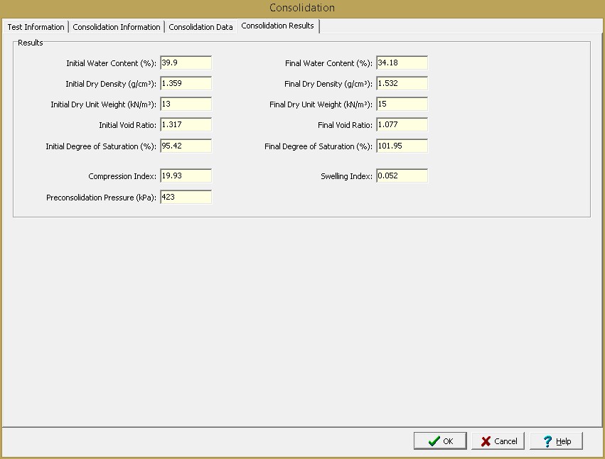
Task: Select the Initial Dry Unit Weight field
Action: point(186,104)
